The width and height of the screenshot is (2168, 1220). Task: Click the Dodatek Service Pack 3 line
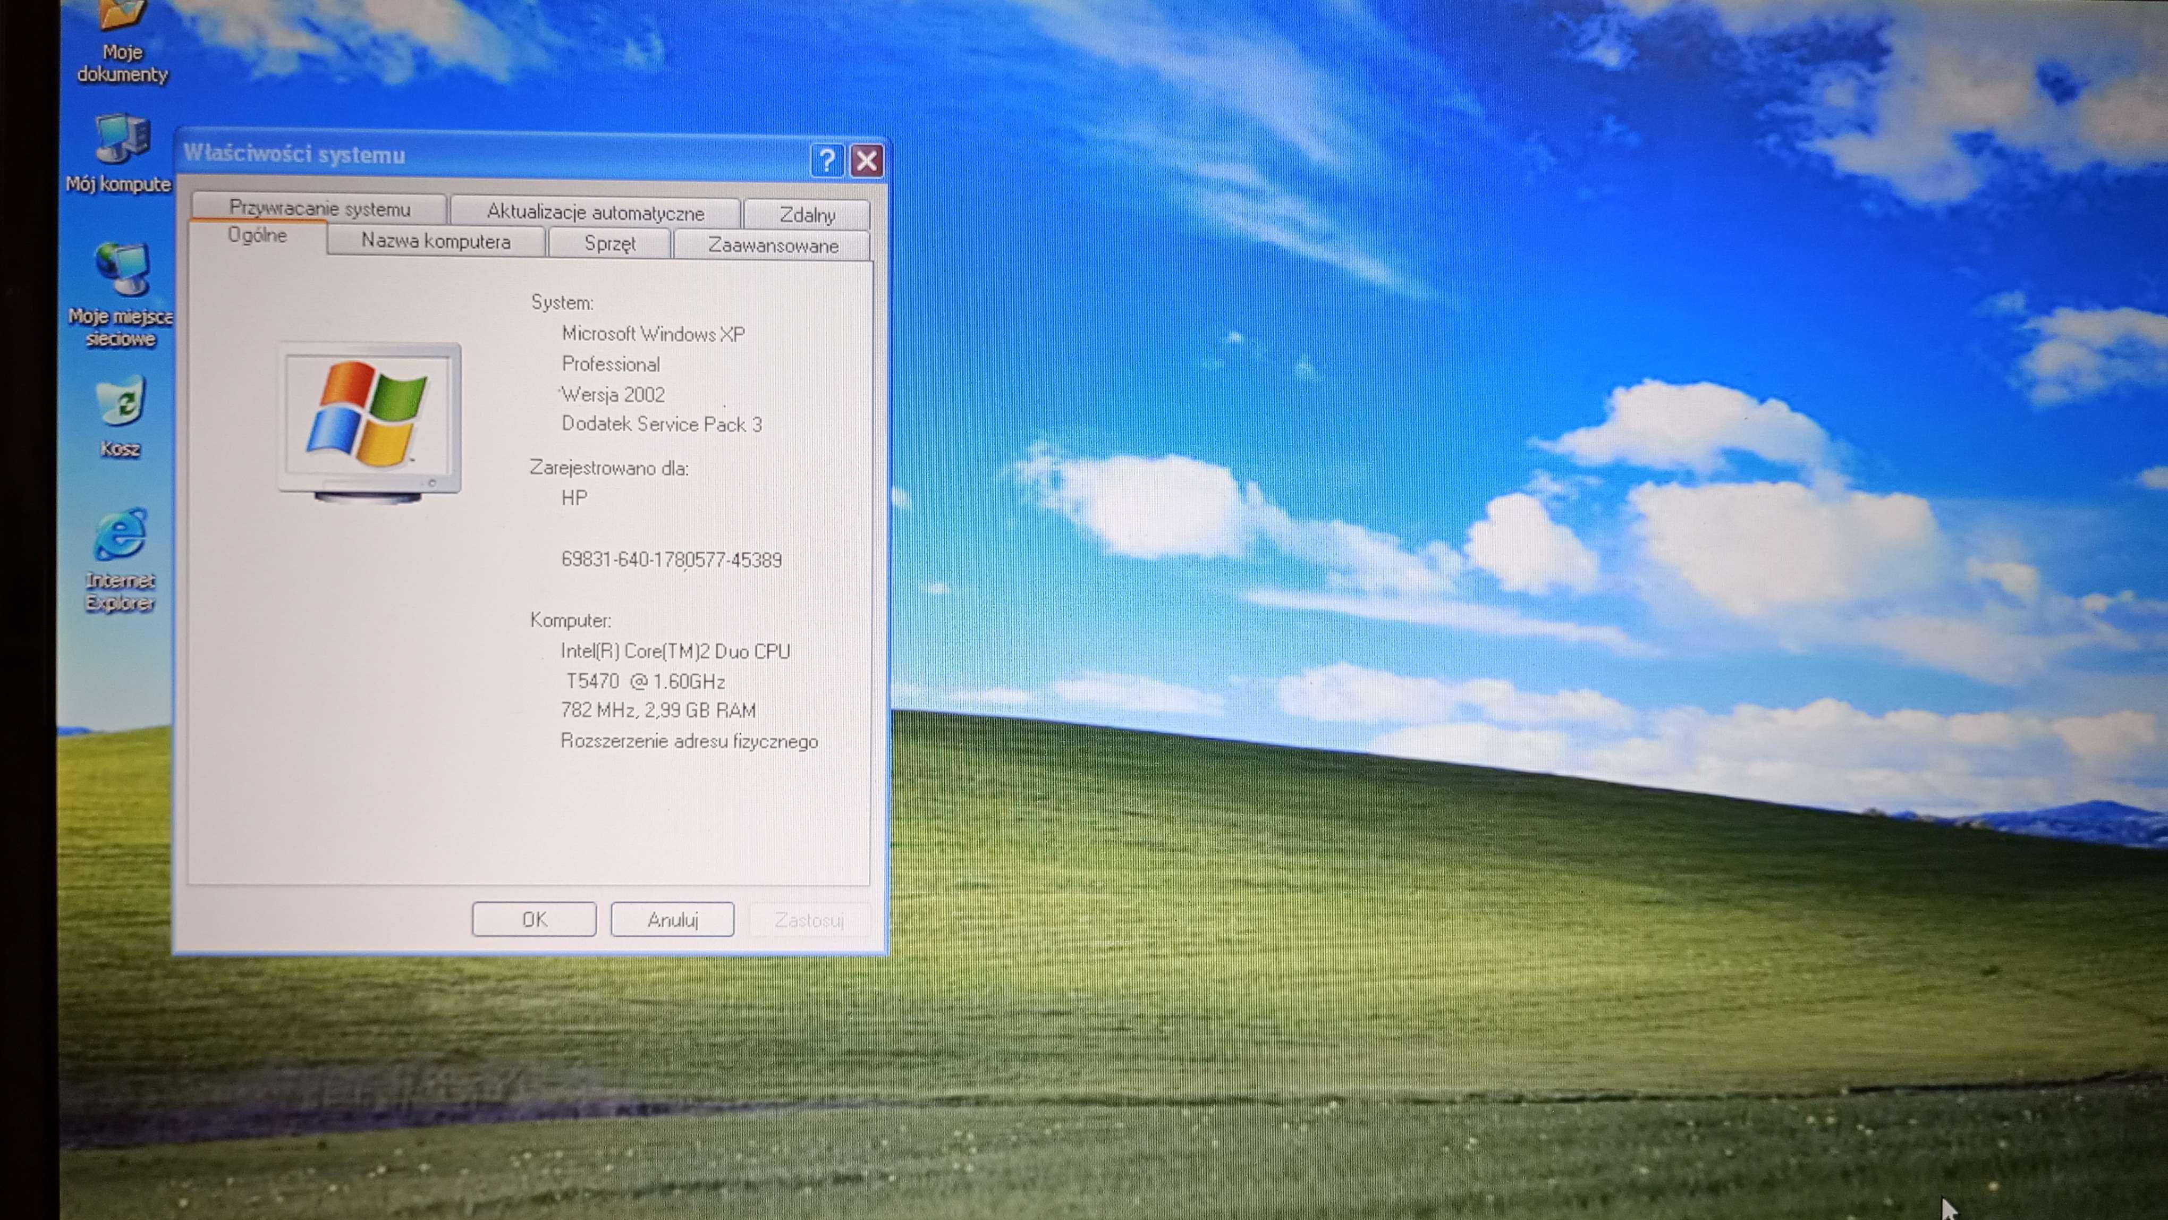662,424
